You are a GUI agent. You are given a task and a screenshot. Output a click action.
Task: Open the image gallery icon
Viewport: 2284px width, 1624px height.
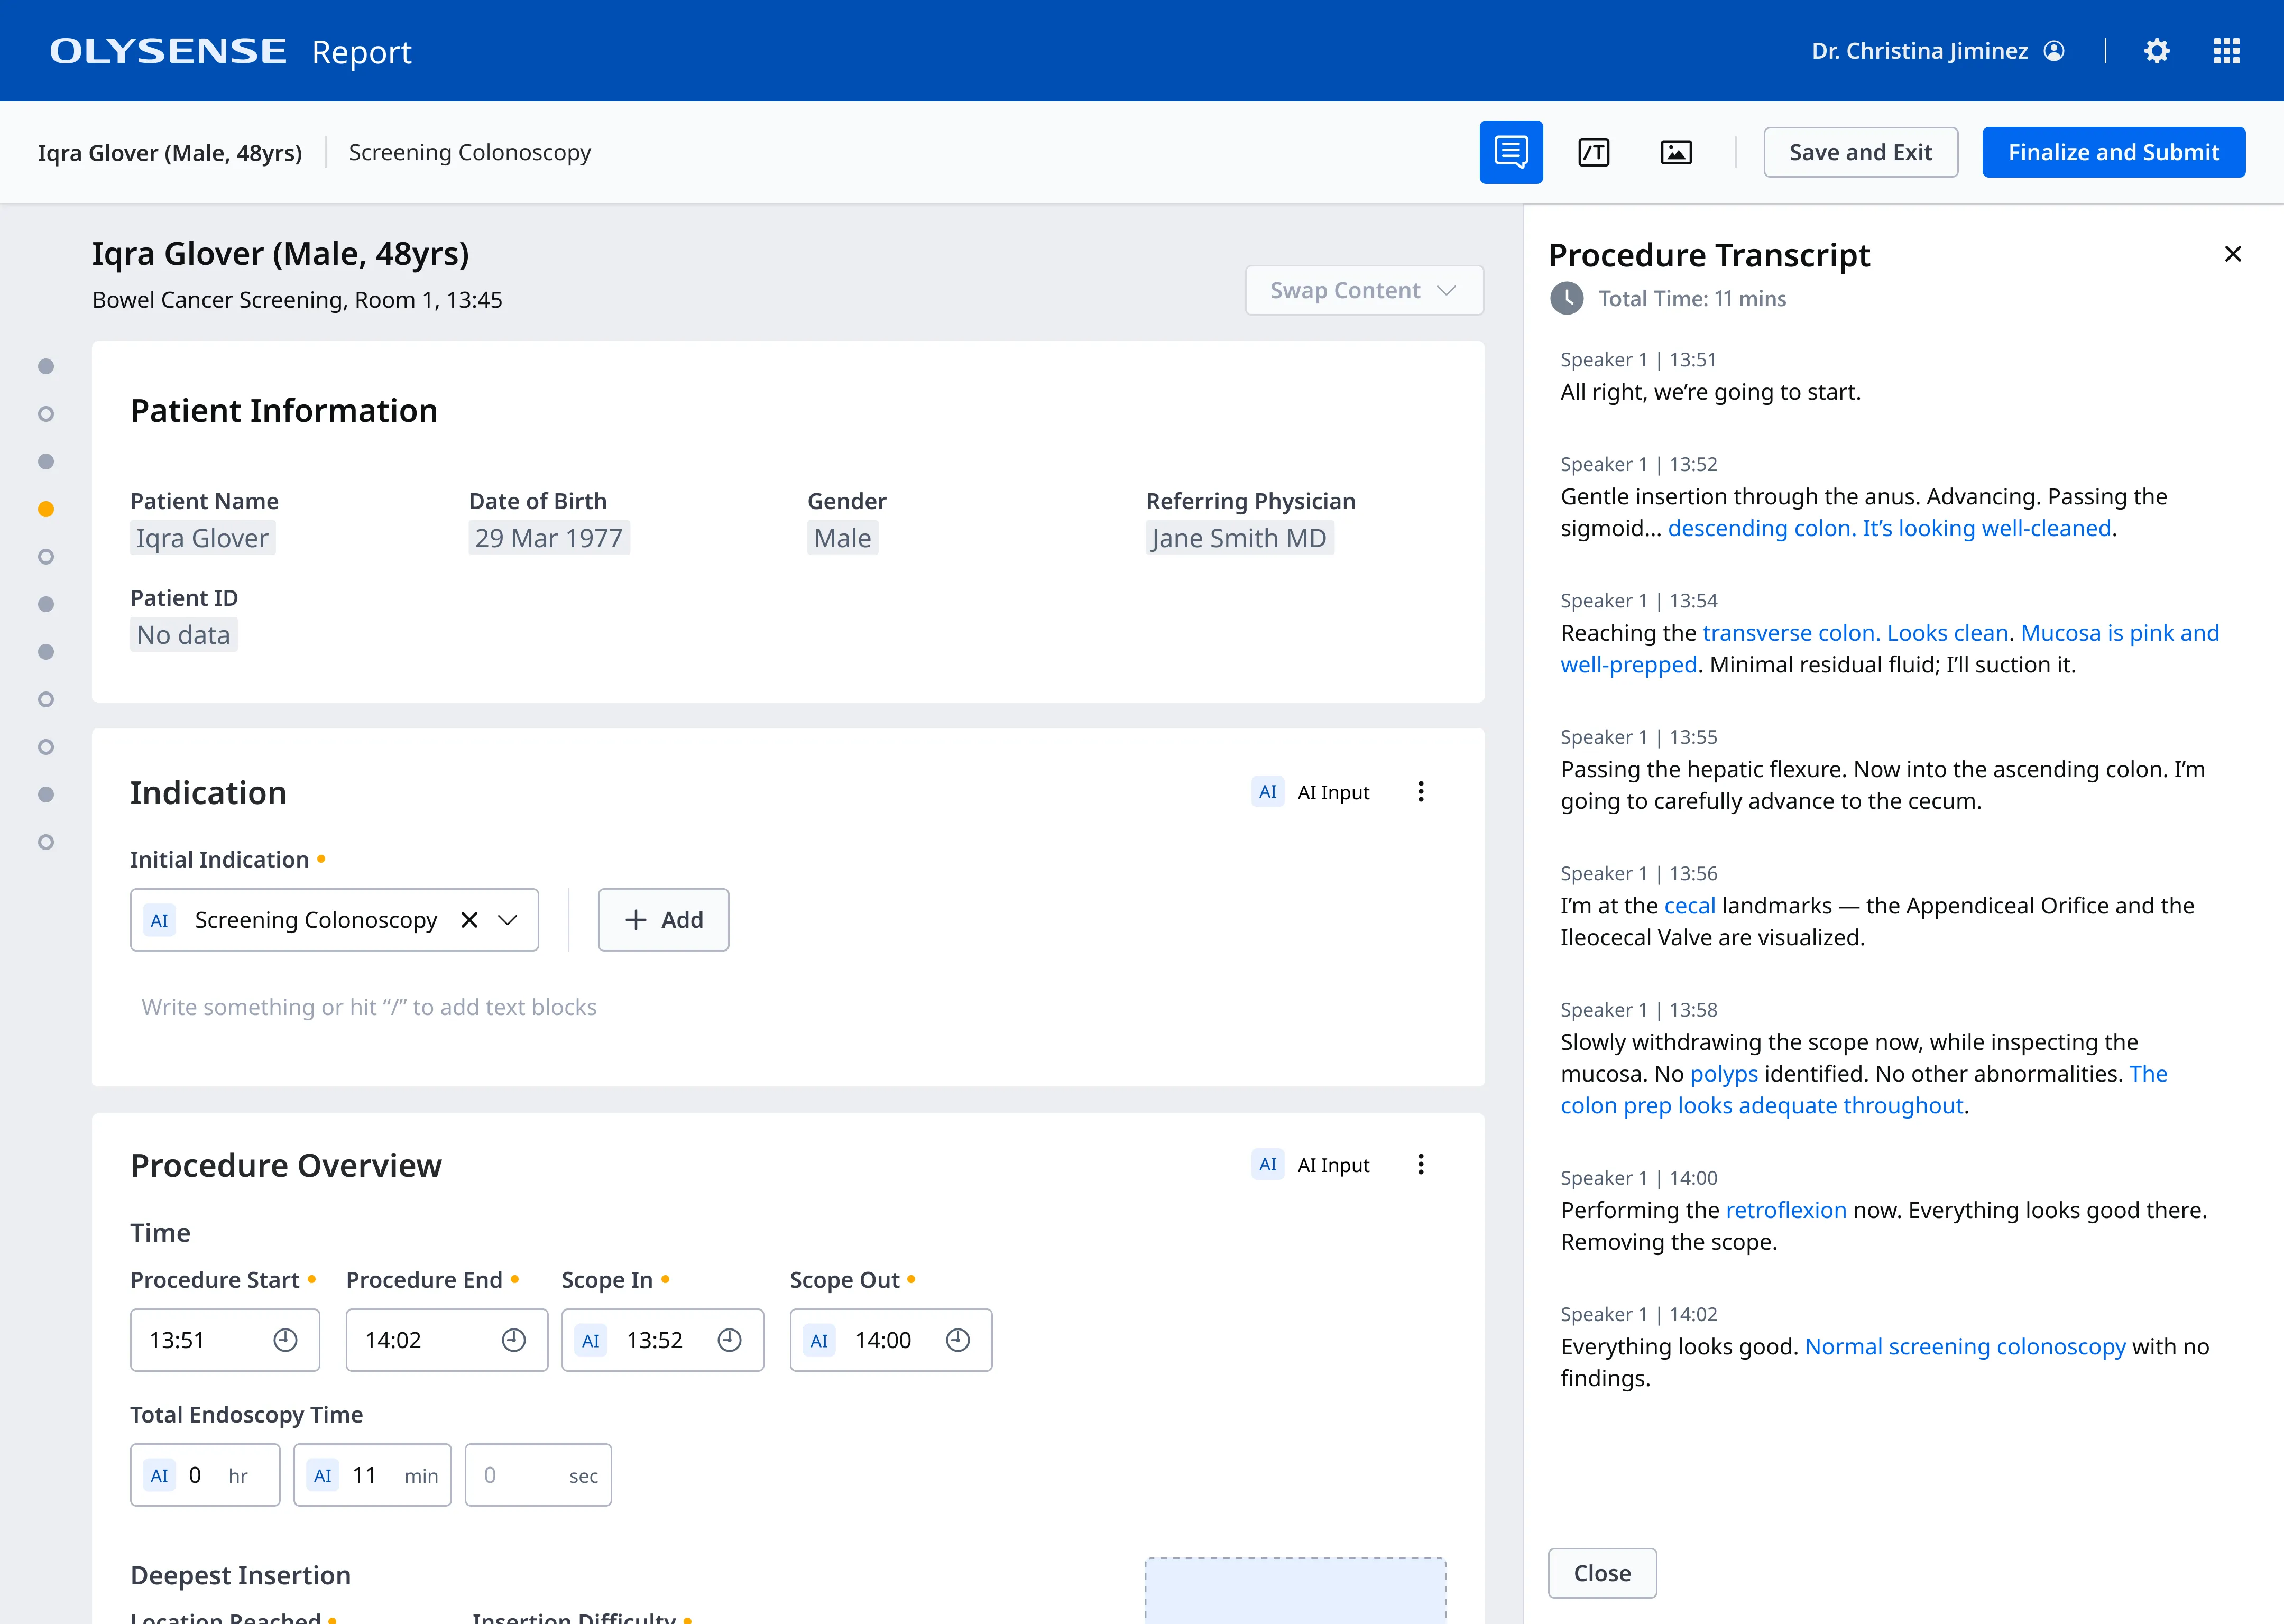point(1676,152)
